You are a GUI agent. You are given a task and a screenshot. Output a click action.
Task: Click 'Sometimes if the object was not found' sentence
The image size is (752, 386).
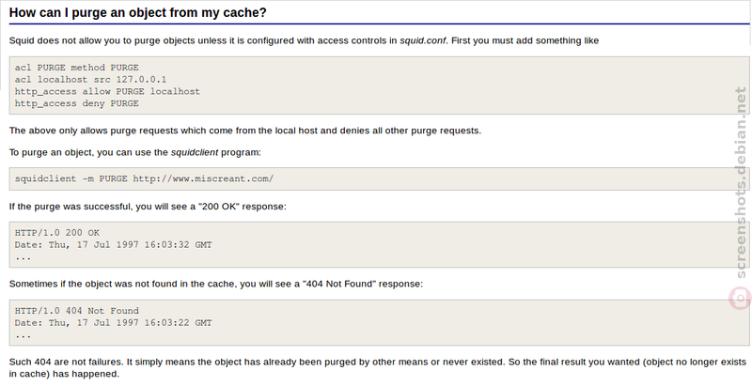tap(216, 284)
